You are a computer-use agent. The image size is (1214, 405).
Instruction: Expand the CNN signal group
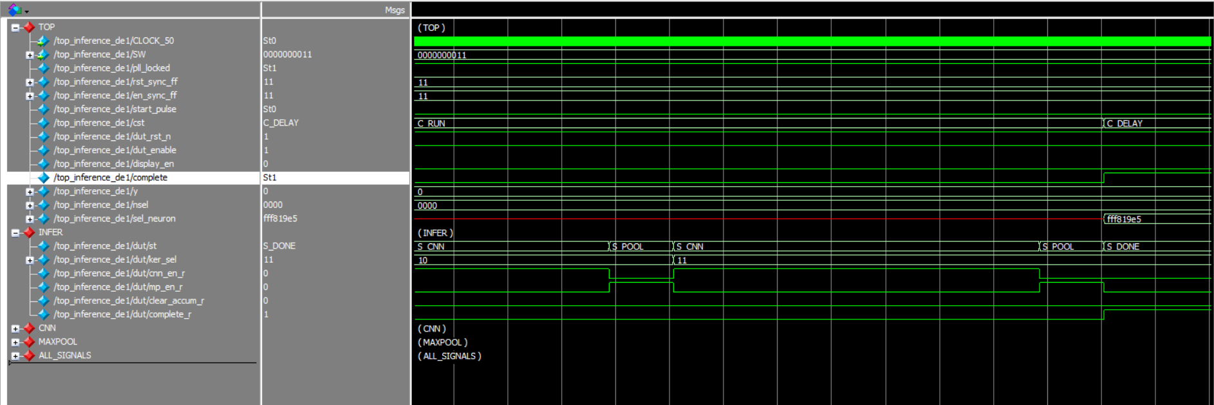pos(15,328)
